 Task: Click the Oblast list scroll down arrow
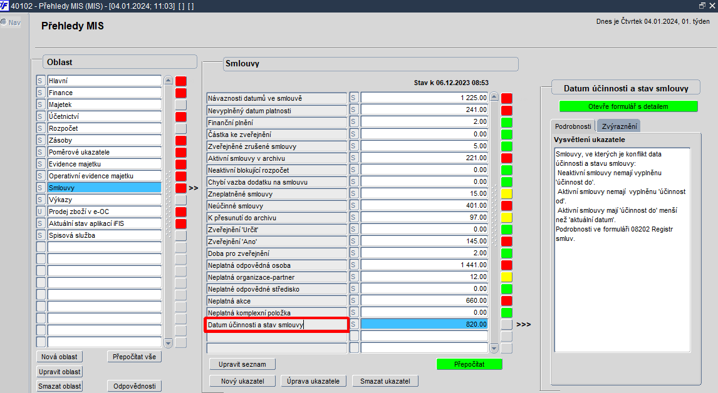[168, 343]
